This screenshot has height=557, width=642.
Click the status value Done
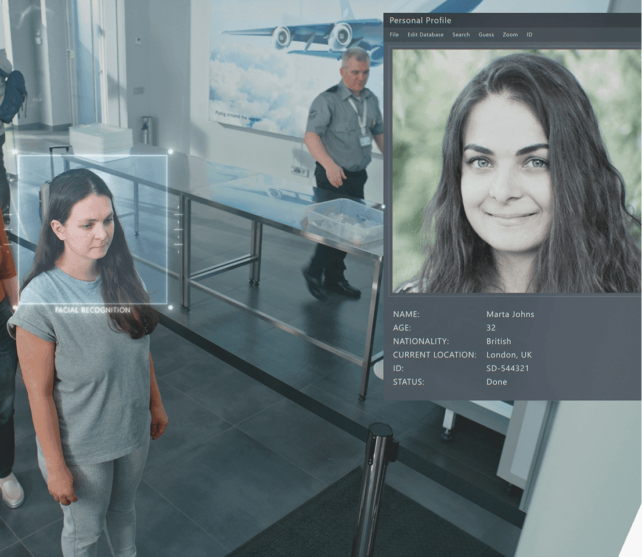coord(496,382)
